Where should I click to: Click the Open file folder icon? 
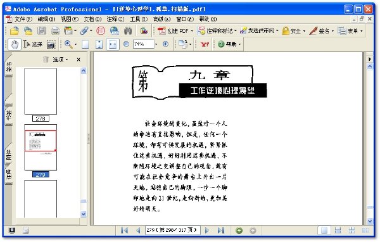coord(15,31)
